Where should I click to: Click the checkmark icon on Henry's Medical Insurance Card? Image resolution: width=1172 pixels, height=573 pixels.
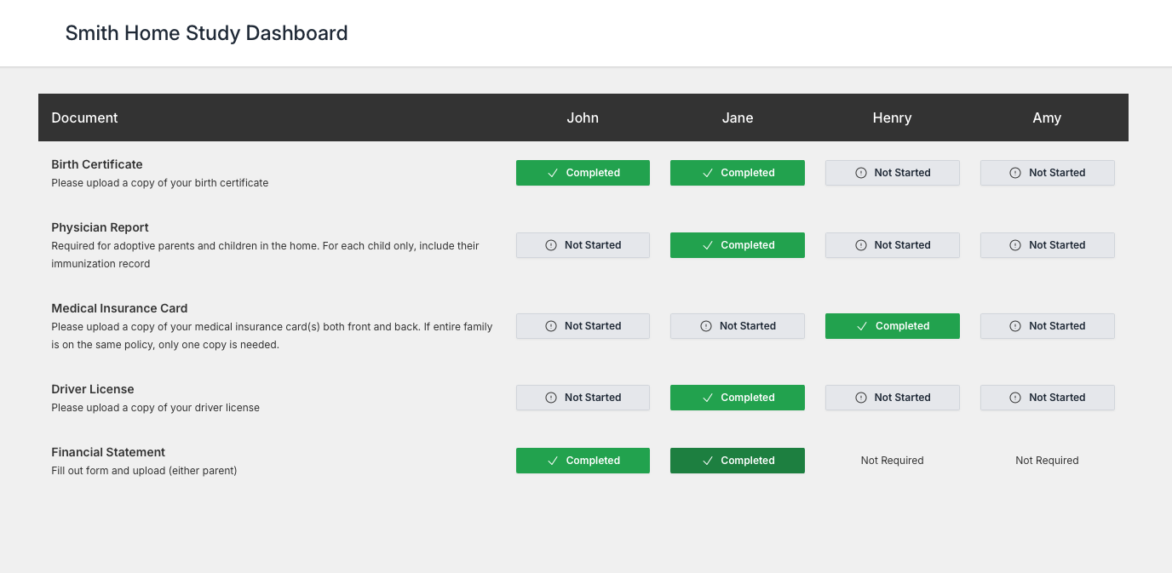(861, 326)
